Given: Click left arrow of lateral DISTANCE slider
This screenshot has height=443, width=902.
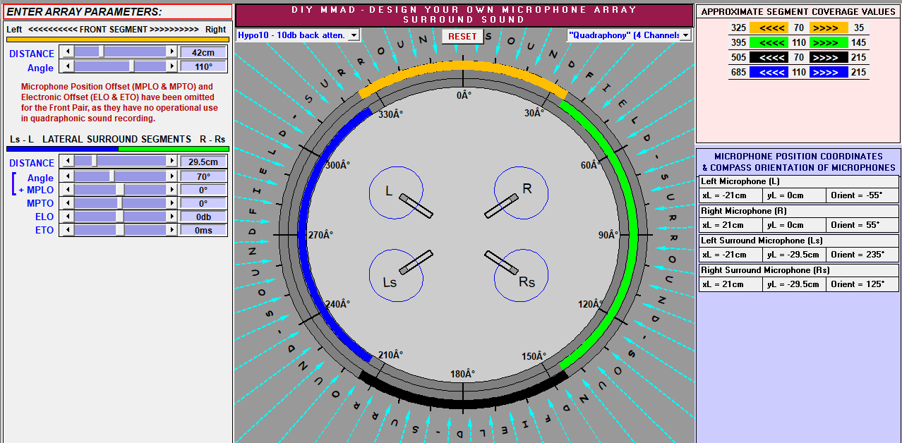Looking at the screenshot, I should click(x=68, y=162).
